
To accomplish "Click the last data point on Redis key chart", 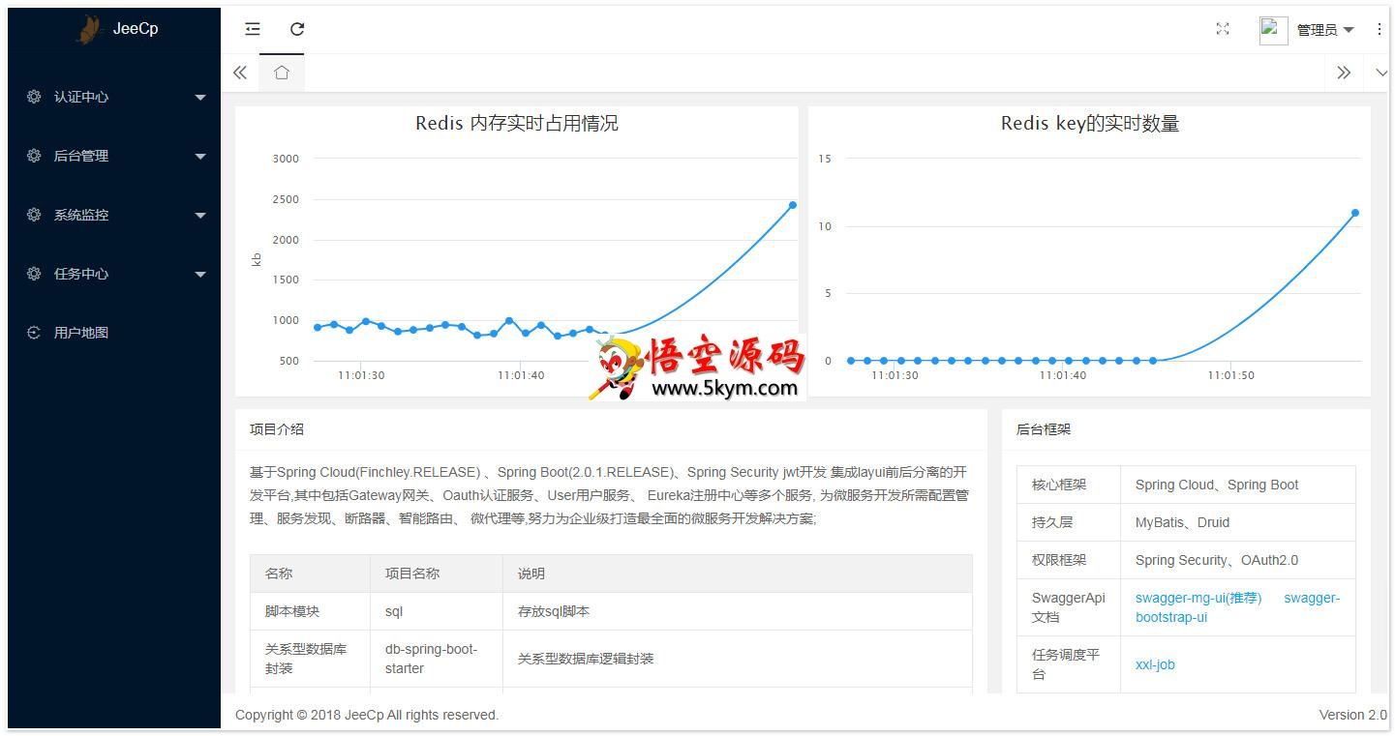I will click(x=1355, y=213).
